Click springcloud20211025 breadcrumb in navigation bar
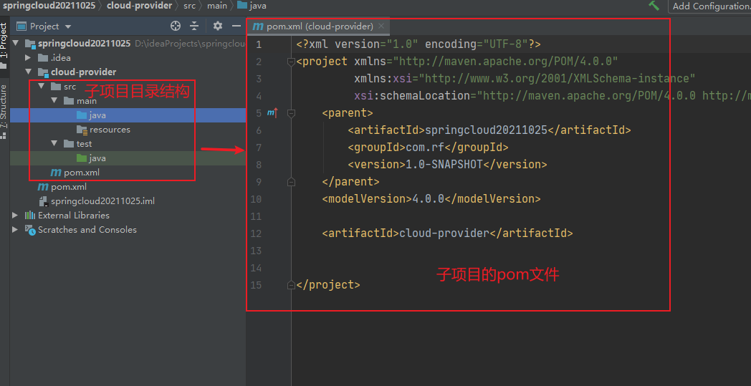751x386 pixels. pos(49,6)
